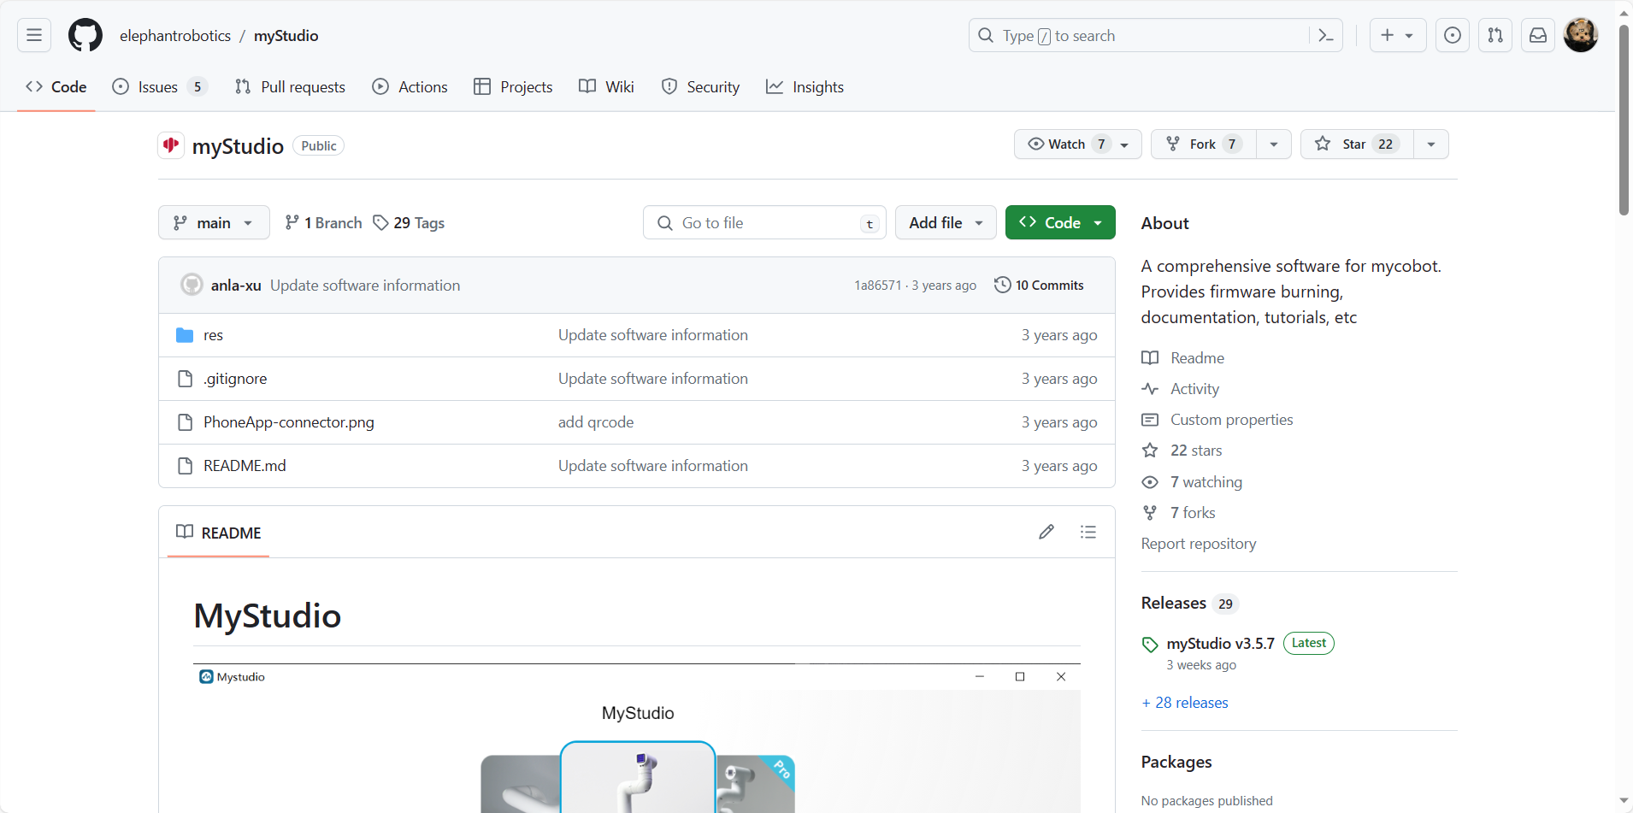Open the issues inbox icon in header

(x=1453, y=35)
